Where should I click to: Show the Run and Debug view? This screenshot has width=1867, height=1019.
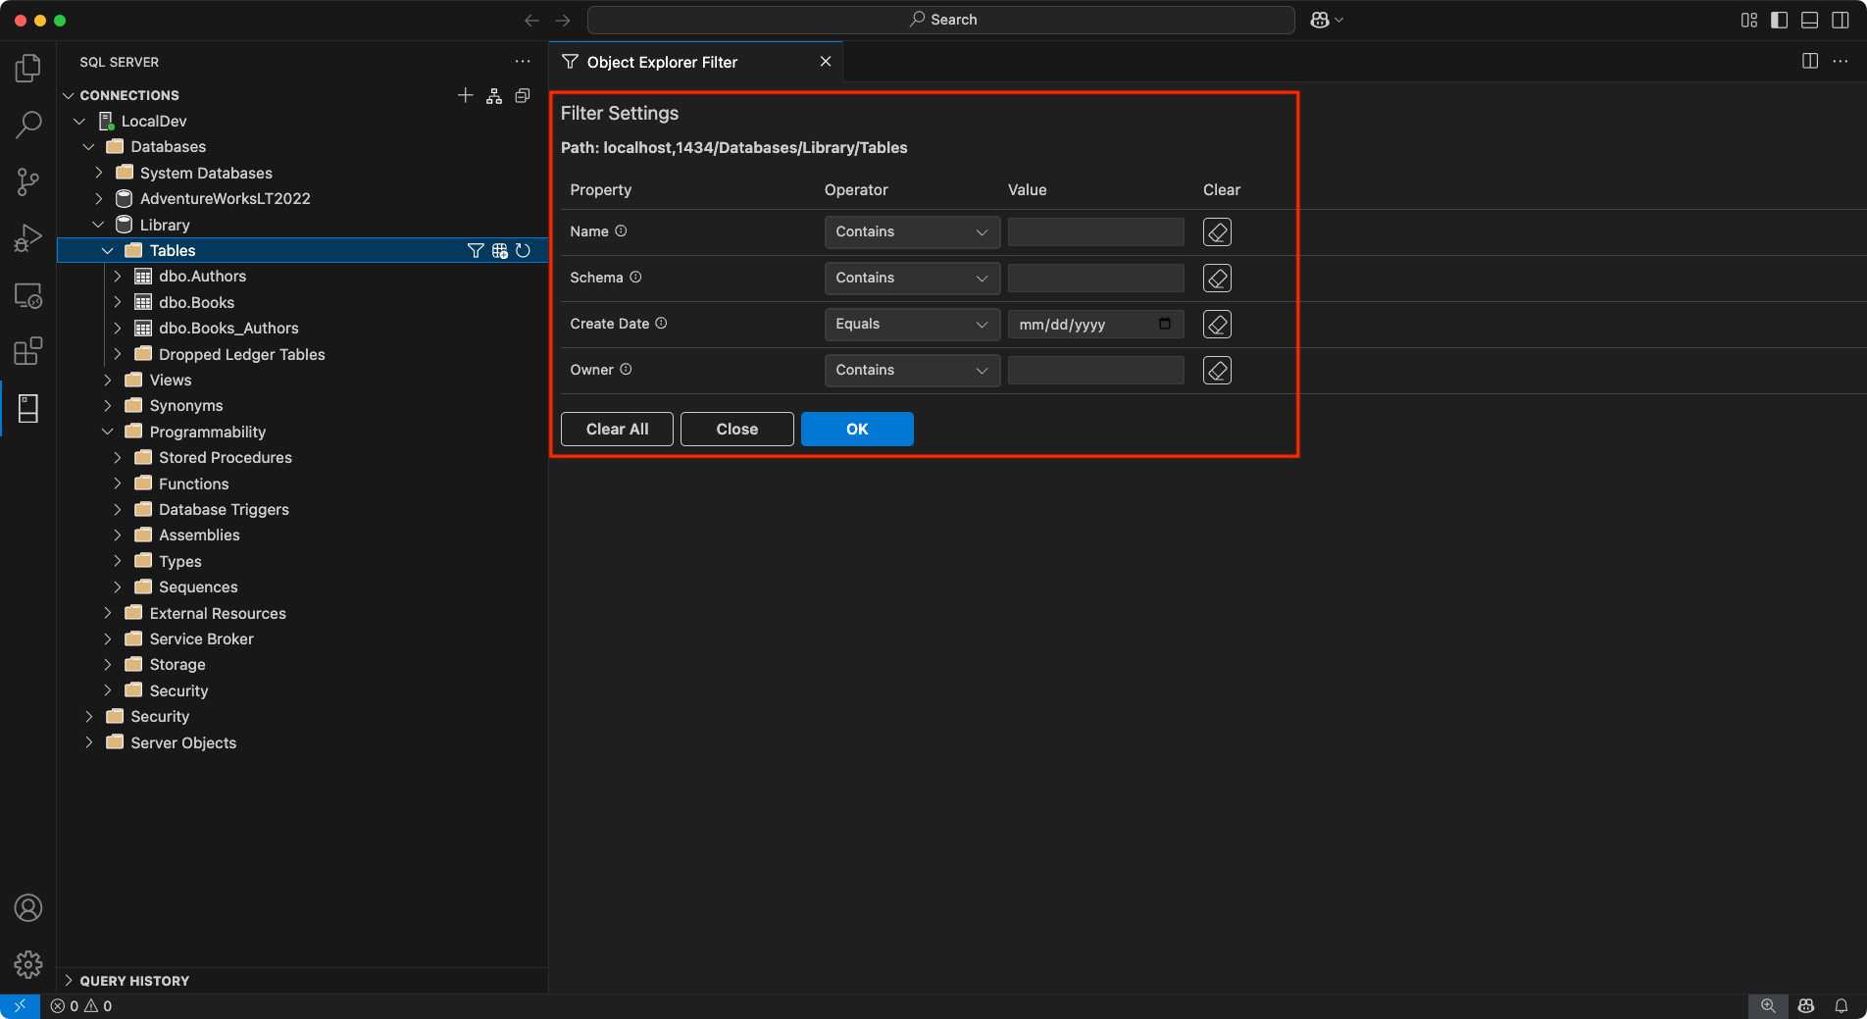[28, 236]
